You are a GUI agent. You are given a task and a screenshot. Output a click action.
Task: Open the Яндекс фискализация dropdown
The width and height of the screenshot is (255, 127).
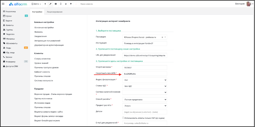(x=145, y=80)
